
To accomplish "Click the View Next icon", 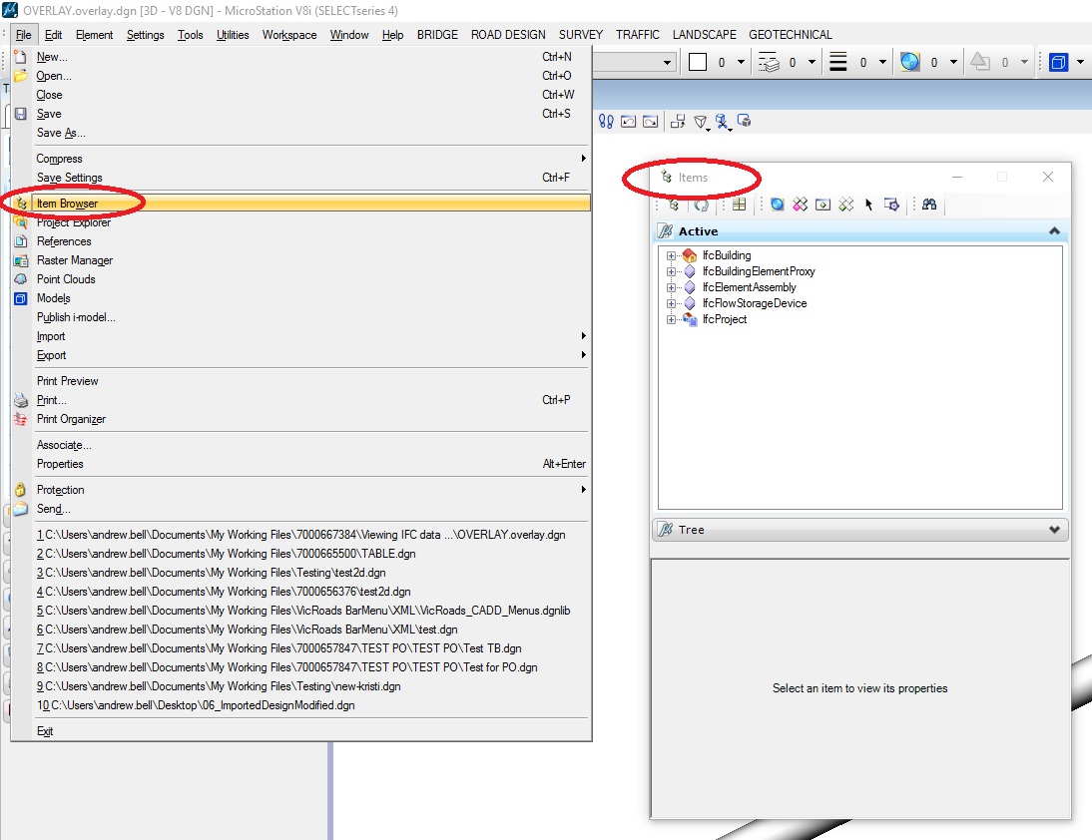I will [x=651, y=122].
